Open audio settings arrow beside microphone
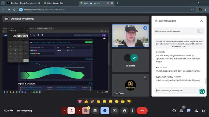This screenshot has width=209, height=117. (x=65, y=111)
